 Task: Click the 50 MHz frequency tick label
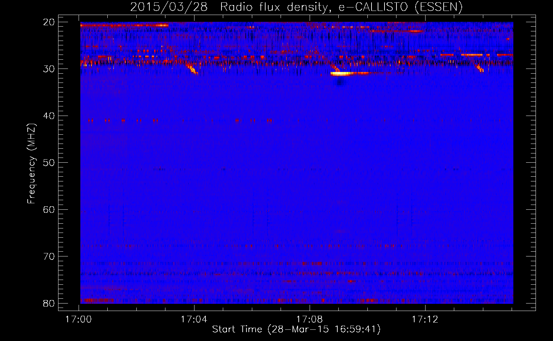pos(49,163)
